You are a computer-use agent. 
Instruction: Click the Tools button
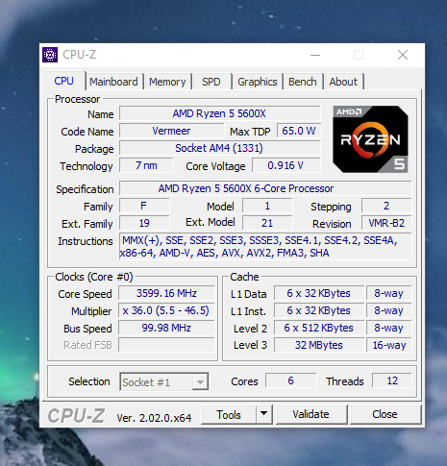(229, 414)
